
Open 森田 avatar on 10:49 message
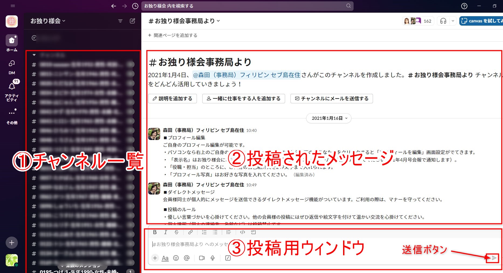pos(154,188)
